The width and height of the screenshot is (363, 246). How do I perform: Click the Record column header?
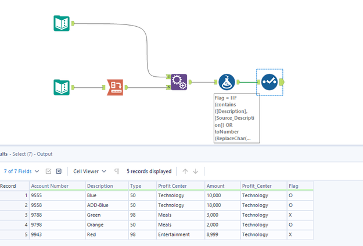tap(15, 186)
